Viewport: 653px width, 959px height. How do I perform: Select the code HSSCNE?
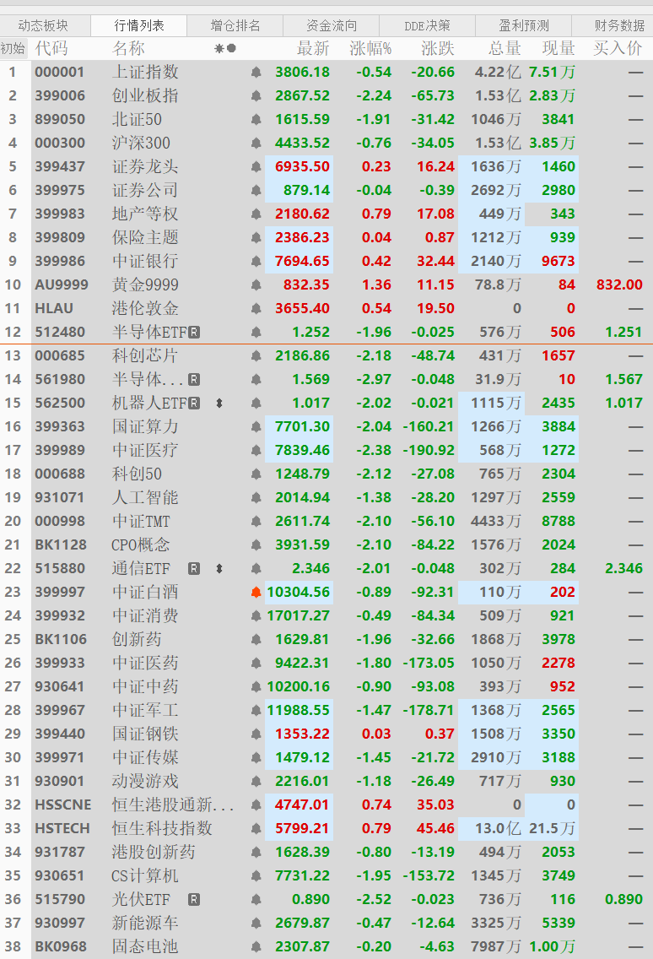tap(63, 805)
